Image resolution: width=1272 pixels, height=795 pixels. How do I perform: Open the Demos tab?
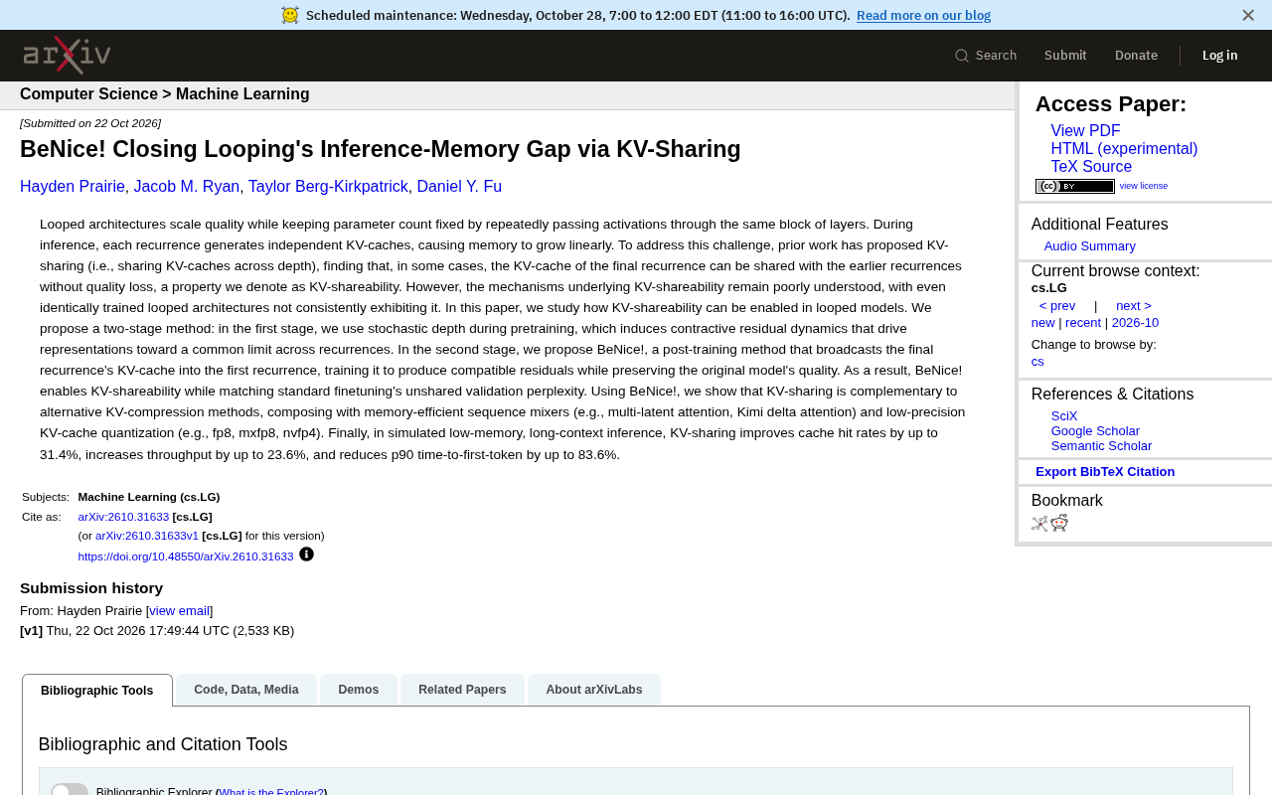(359, 690)
